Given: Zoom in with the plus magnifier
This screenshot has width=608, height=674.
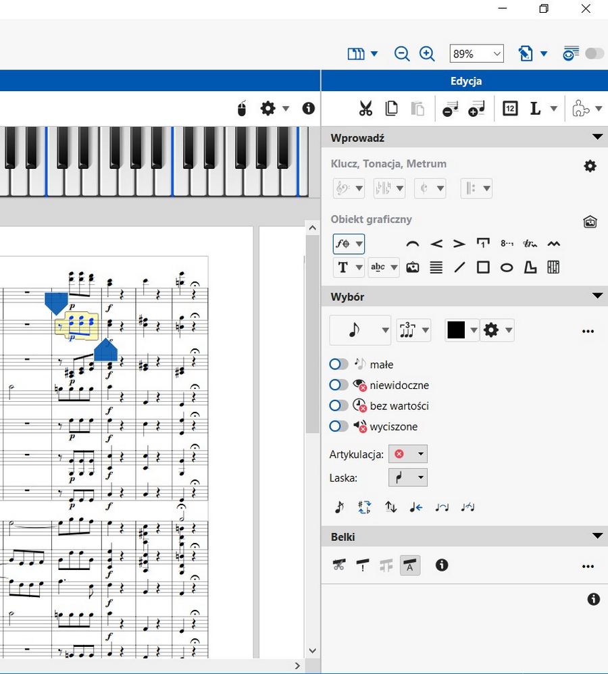Looking at the screenshot, I should pos(427,54).
